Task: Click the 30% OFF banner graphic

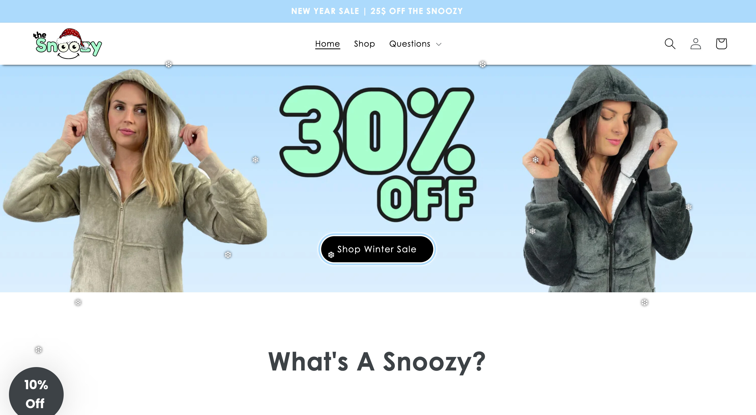Action: point(377,153)
